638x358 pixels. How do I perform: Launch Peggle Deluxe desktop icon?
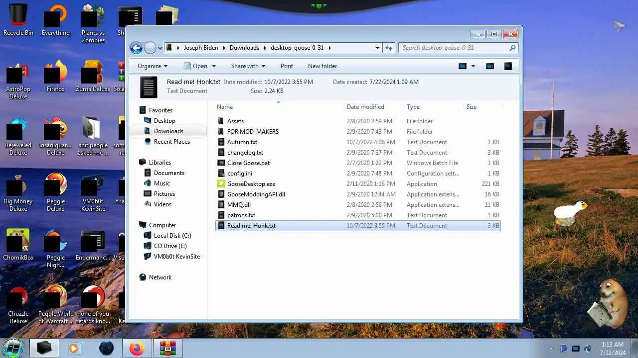point(56,192)
